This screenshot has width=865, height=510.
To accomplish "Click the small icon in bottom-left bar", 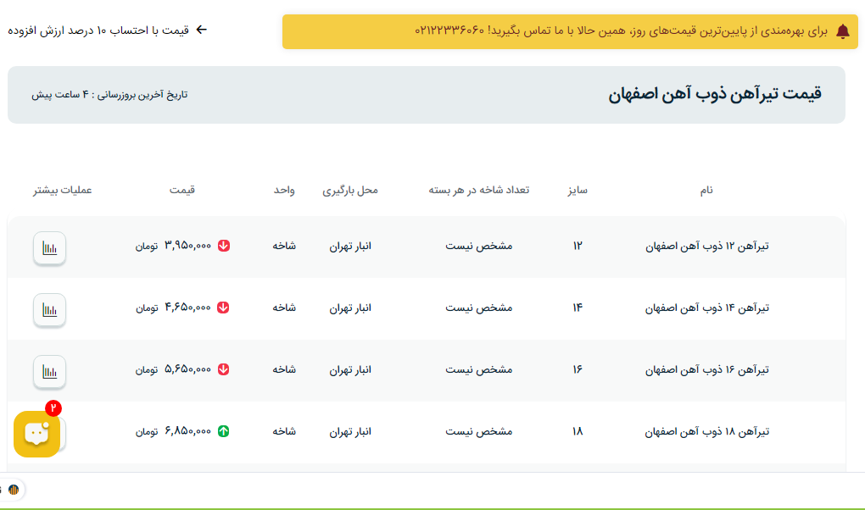I will [14, 489].
